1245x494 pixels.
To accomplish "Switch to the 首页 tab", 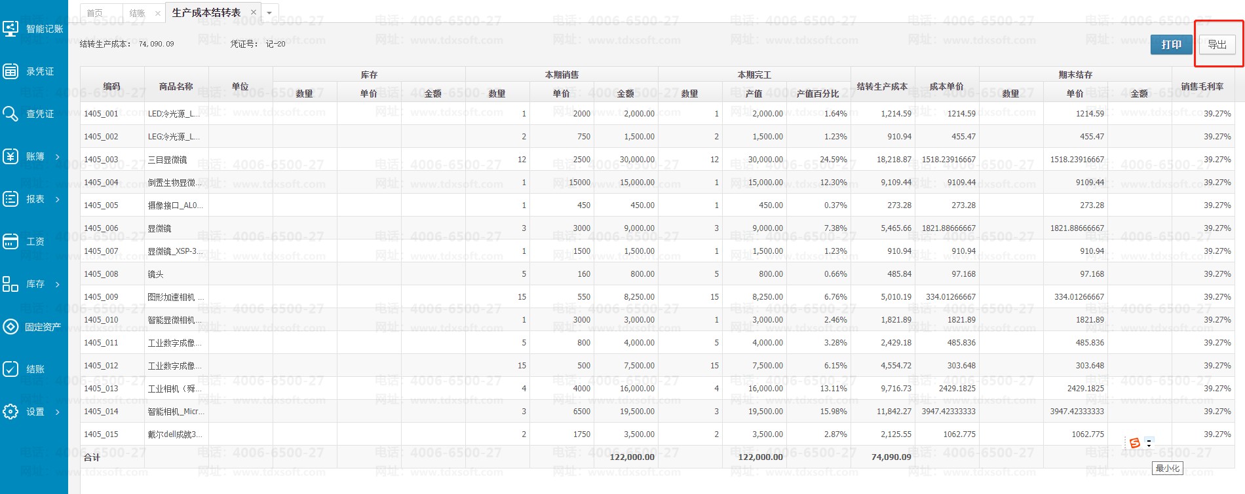I will (x=96, y=13).
